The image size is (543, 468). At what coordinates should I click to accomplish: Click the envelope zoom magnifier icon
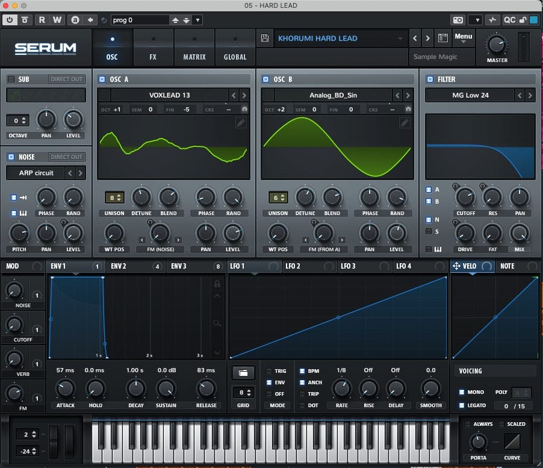[217, 323]
